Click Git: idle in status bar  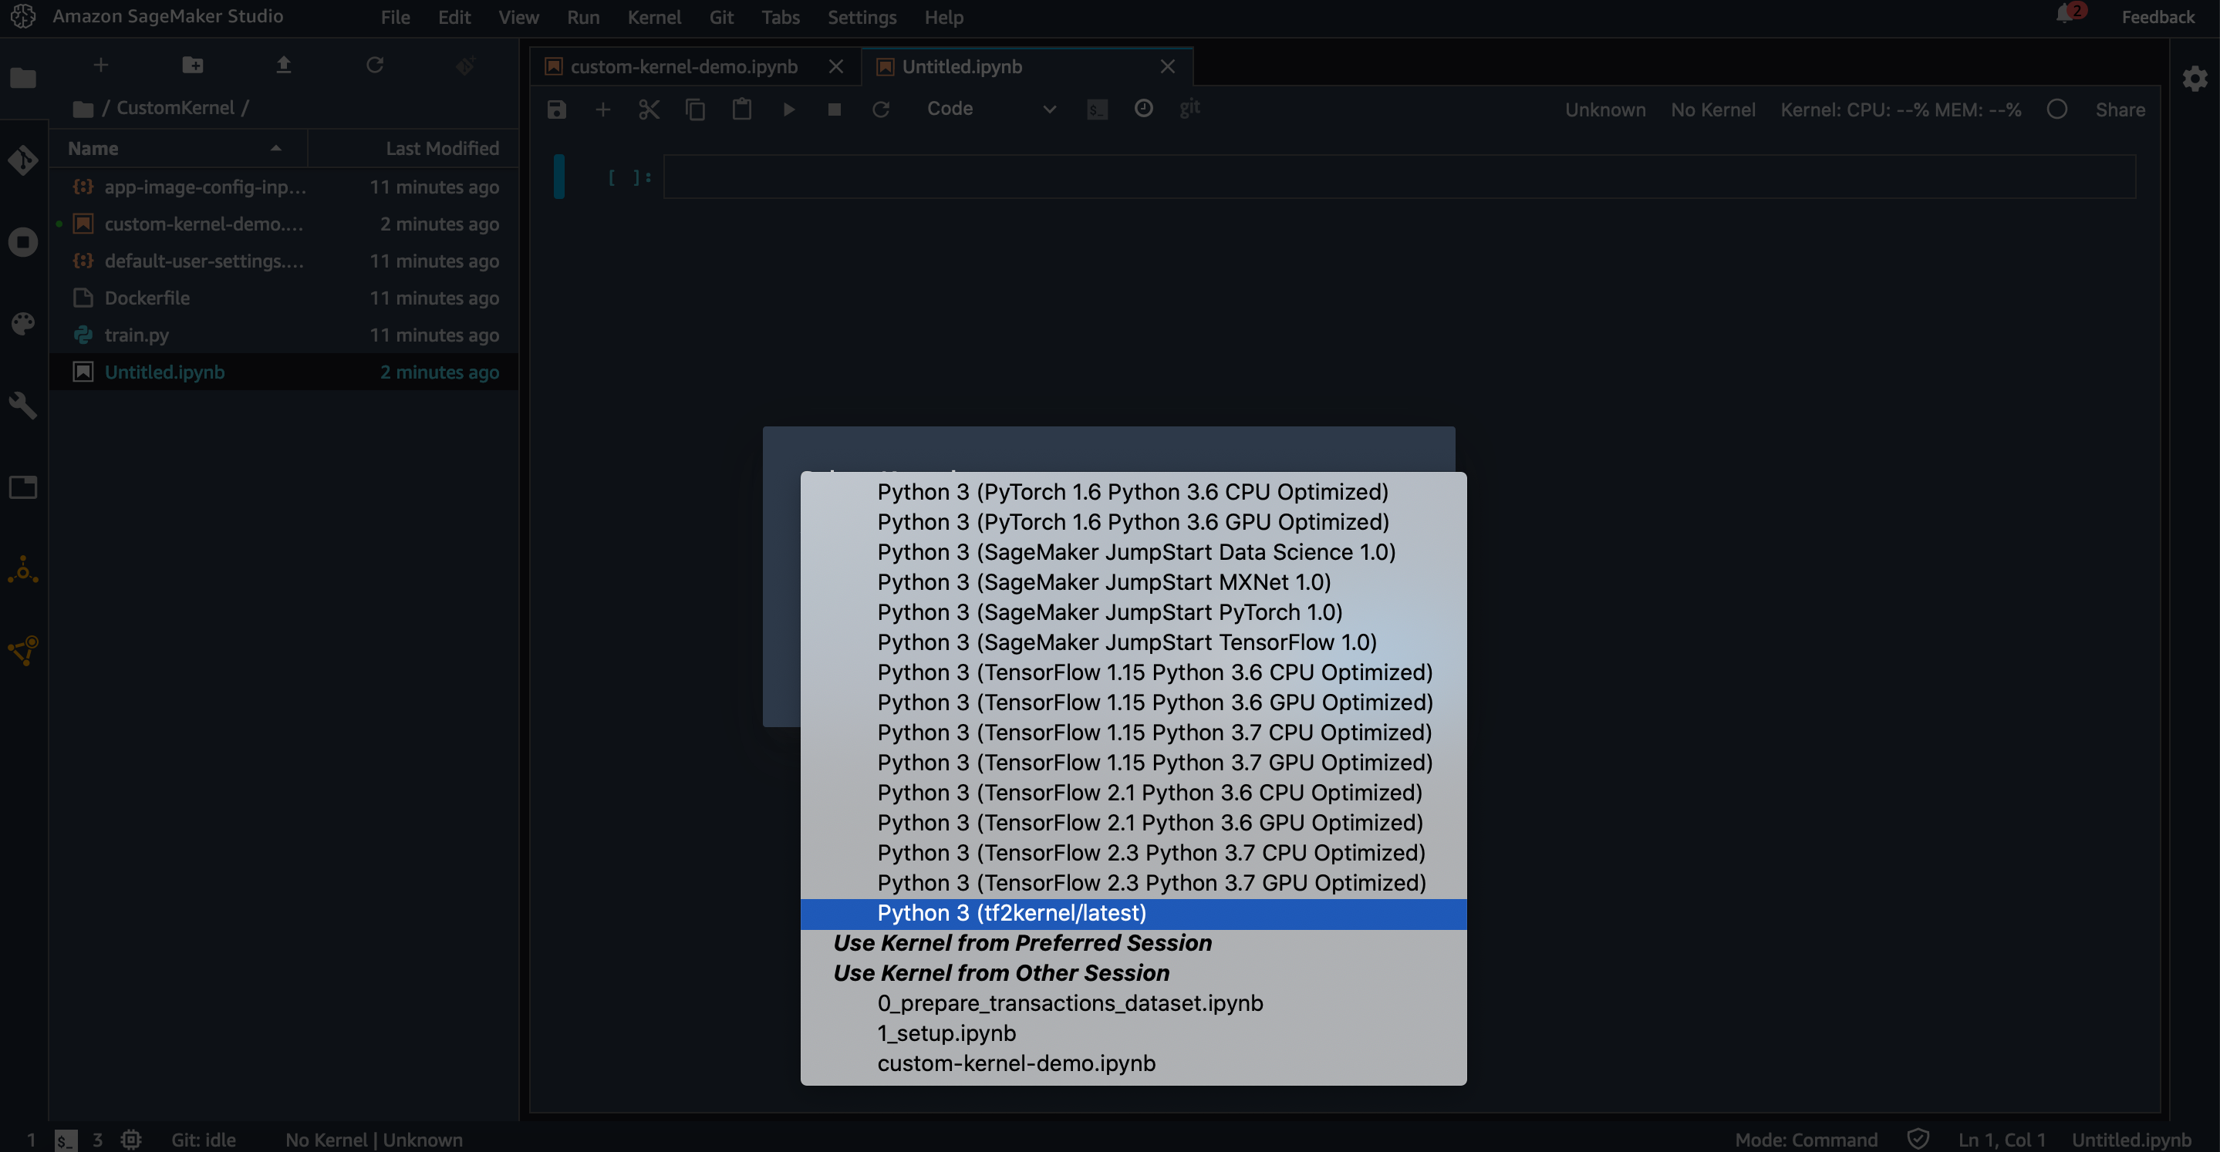tap(204, 1139)
